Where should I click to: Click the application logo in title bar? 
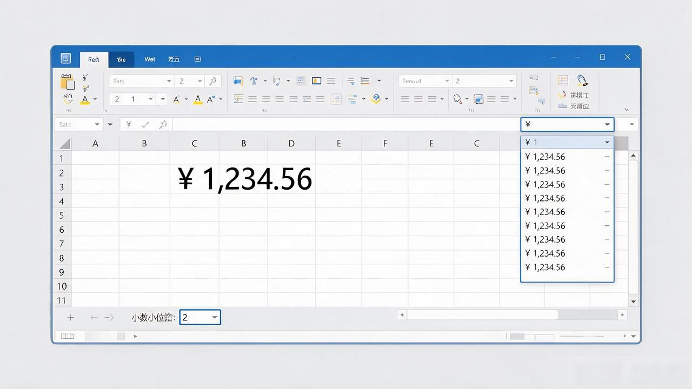[x=65, y=58]
